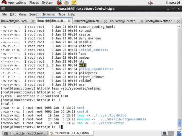
Task: Open the Red Hat Applications menu icon
Action: pos(4,3)
